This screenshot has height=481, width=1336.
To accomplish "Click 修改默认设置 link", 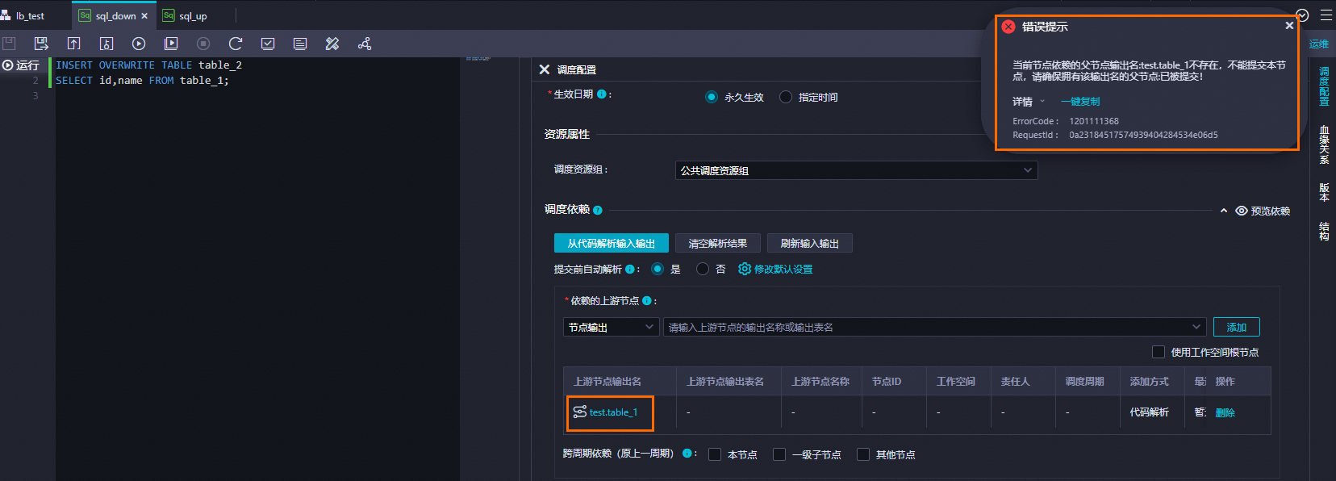I will [783, 269].
